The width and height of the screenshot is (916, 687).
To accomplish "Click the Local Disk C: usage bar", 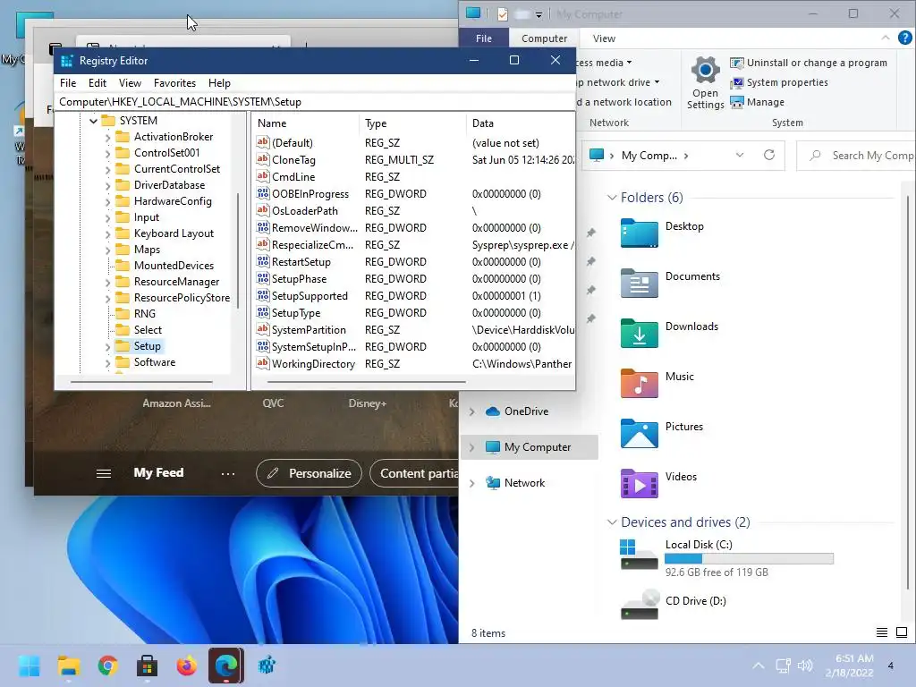I will tap(749, 559).
